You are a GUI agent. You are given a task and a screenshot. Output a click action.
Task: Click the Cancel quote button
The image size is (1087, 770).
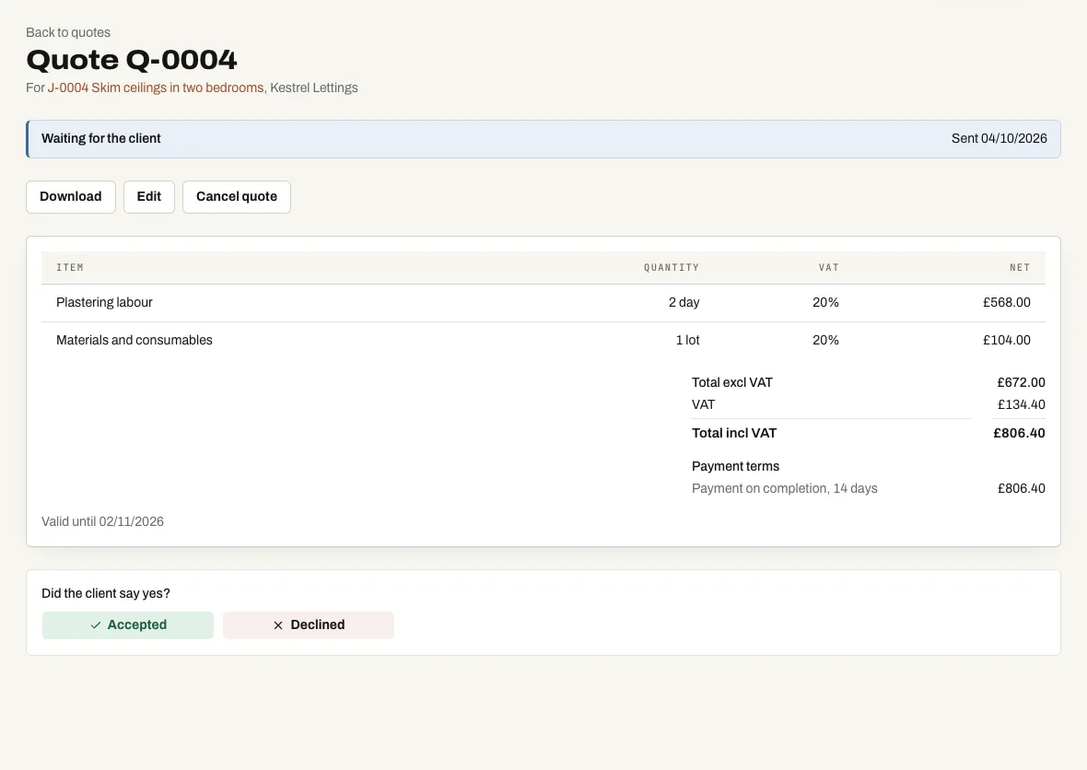click(237, 197)
